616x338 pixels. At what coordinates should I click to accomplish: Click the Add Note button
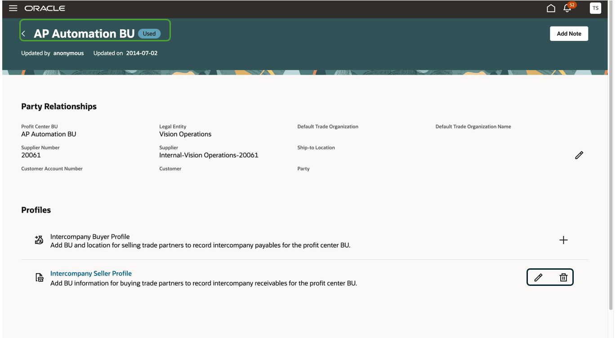569,34
